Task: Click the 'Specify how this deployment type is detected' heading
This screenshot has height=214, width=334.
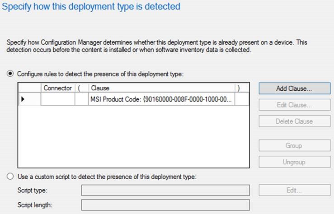Action: click(91, 6)
